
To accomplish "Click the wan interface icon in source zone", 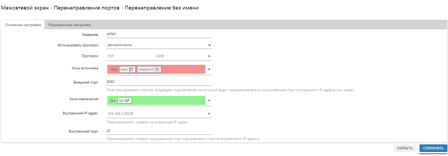I will point(127,69).
